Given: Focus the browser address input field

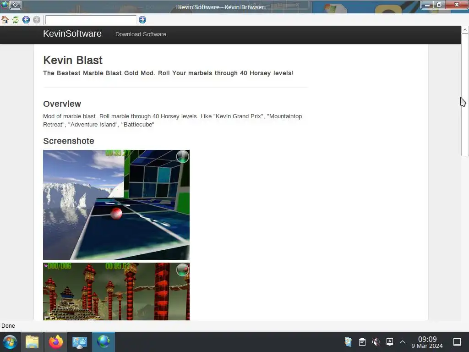Looking at the screenshot, I should pyautogui.click(x=91, y=20).
